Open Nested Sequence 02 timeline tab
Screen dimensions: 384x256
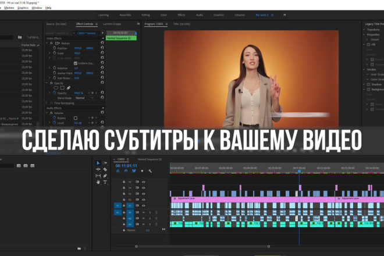[x=150, y=159]
